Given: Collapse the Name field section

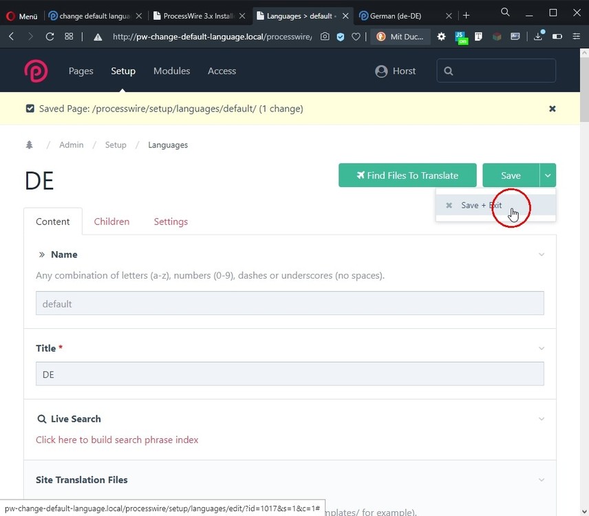Looking at the screenshot, I should pos(542,255).
